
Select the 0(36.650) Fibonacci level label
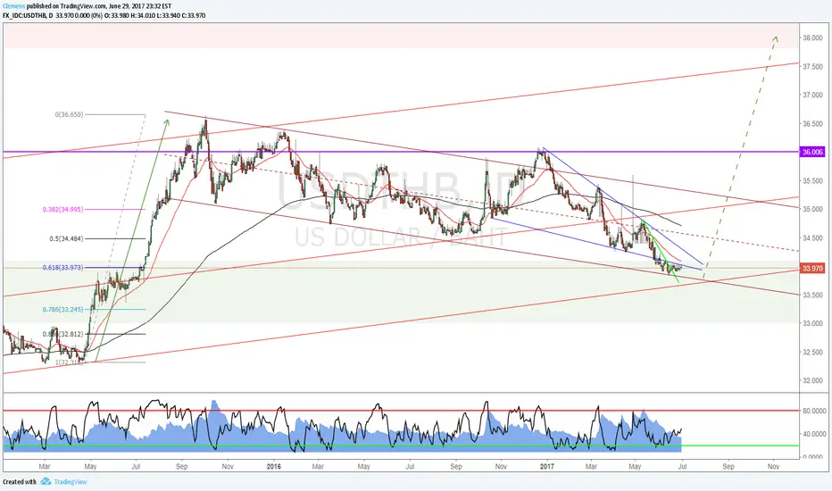coord(69,114)
